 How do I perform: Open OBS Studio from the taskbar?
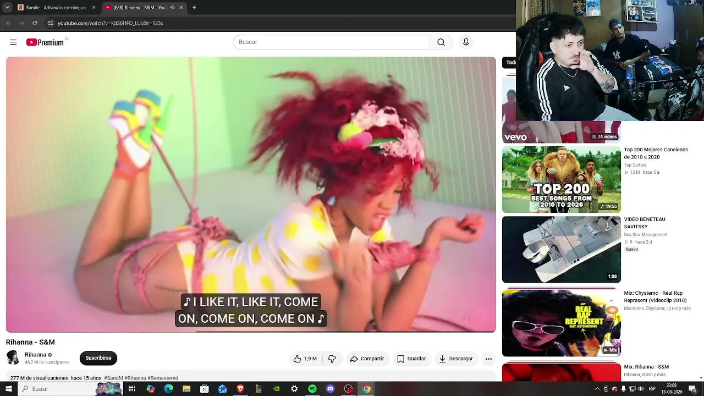(348, 389)
